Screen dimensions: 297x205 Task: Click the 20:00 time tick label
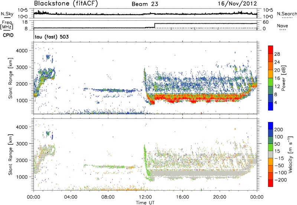pos(219,197)
